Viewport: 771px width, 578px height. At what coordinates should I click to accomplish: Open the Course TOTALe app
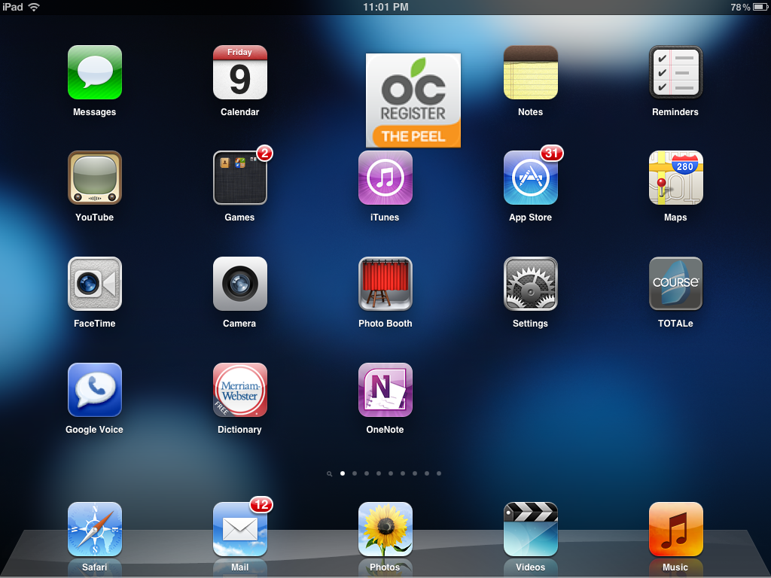[x=675, y=284]
